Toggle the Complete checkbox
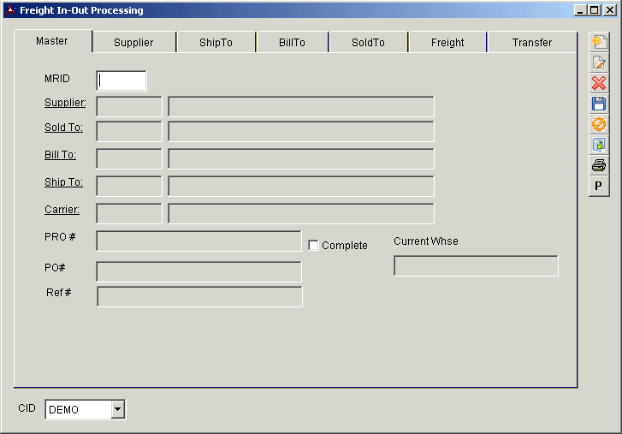 [313, 246]
